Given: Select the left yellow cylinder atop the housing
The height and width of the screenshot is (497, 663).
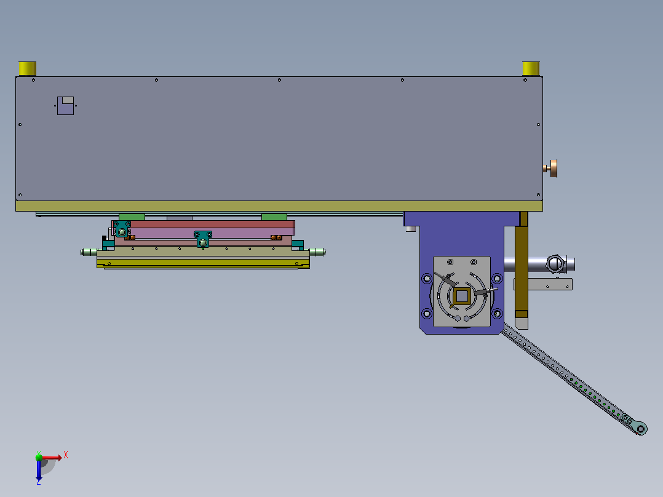Looking at the screenshot, I should tap(28, 68).
